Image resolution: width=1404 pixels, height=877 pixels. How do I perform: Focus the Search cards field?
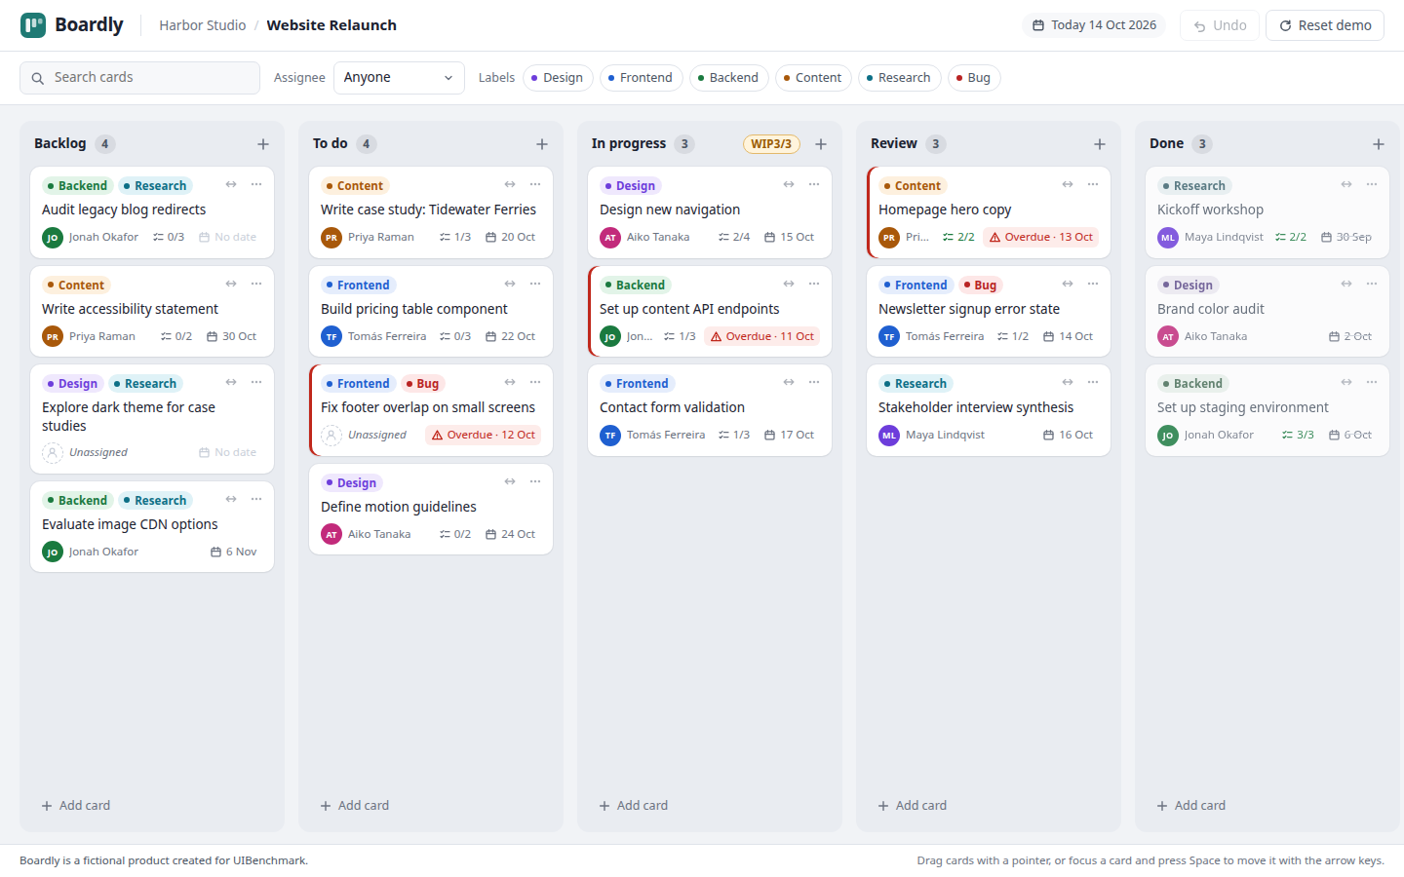[x=139, y=78]
